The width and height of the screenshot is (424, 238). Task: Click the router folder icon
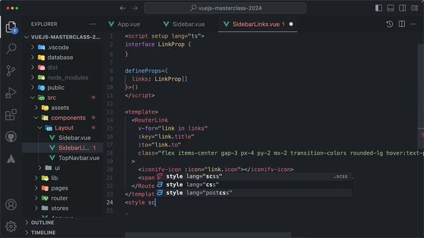coord(45,198)
